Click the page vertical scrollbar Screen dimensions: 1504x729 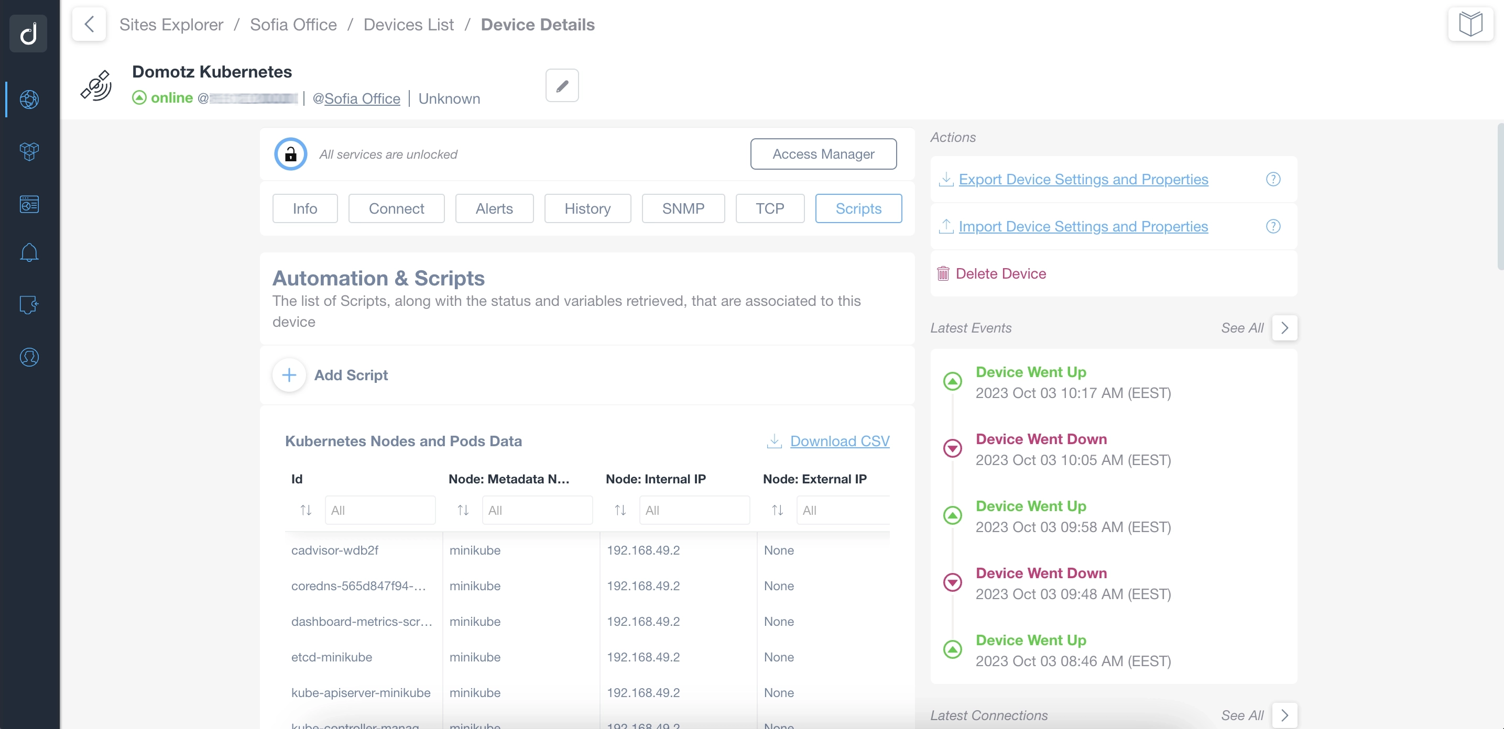tap(1500, 196)
